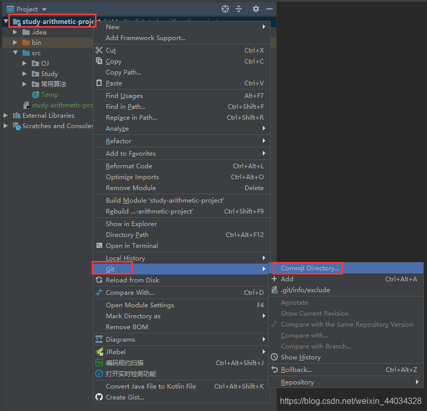Click the JRebel rocket icon
The width and height of the screenshot is (427, 411).
[x=100, y=352]
